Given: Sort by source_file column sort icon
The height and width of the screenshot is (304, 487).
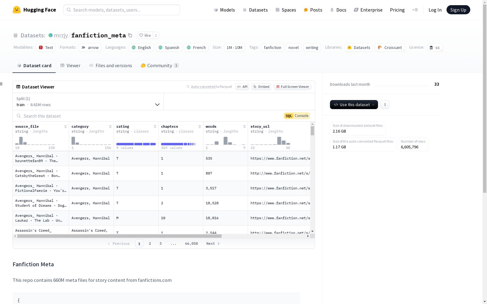Looking at the screenshot, I should [65, 126].
